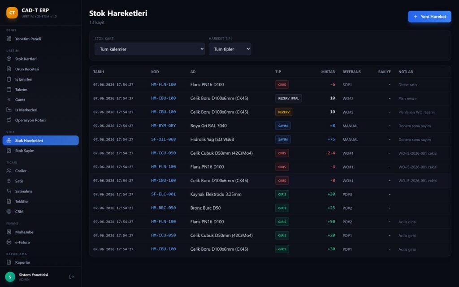Click the Cariler people icon
459x287 pixels.
[9, 171]
